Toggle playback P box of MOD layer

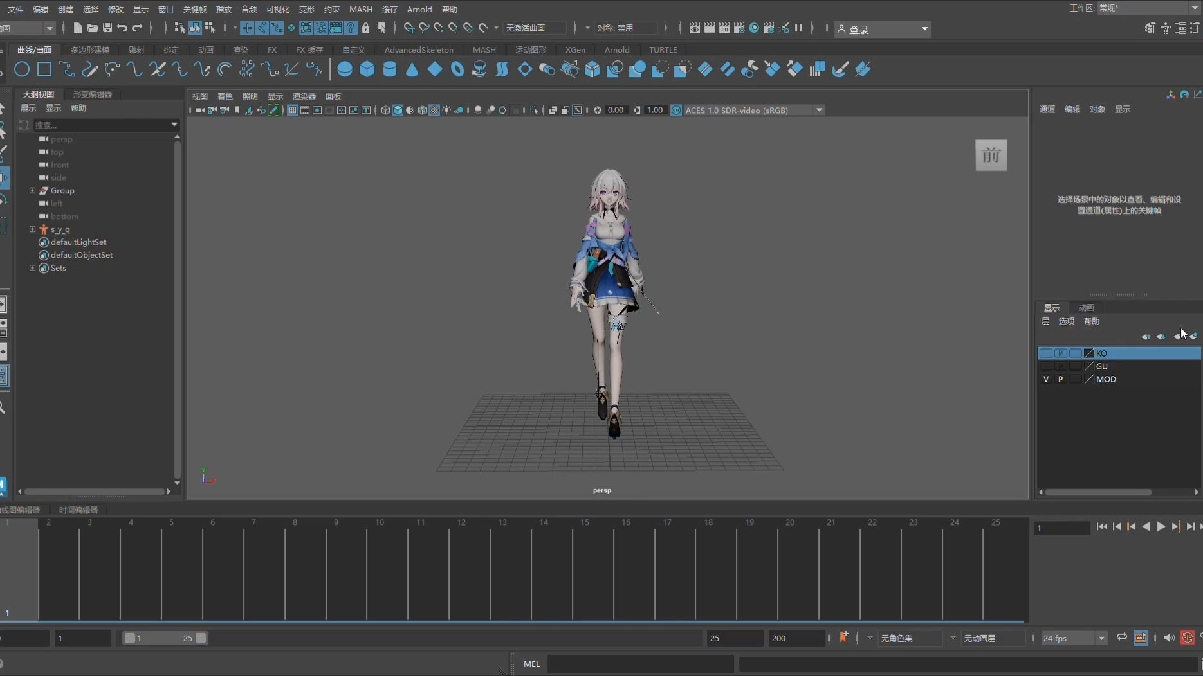tap(1061, 379)
